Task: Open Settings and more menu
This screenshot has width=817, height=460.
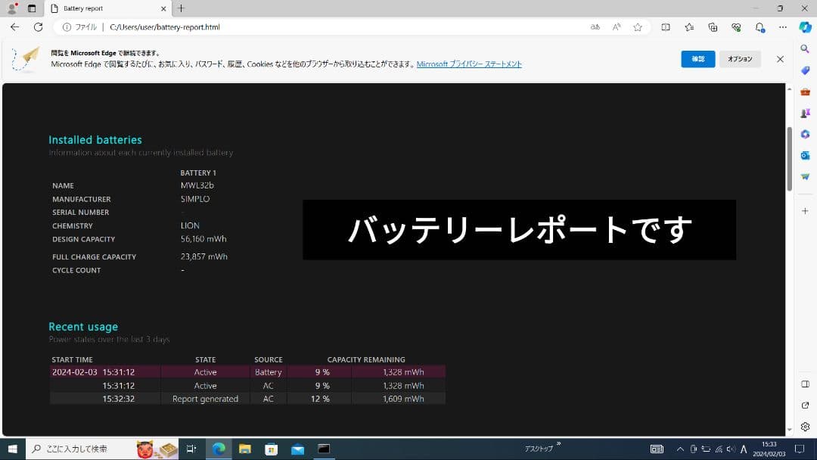Action: tap(783, 26)
